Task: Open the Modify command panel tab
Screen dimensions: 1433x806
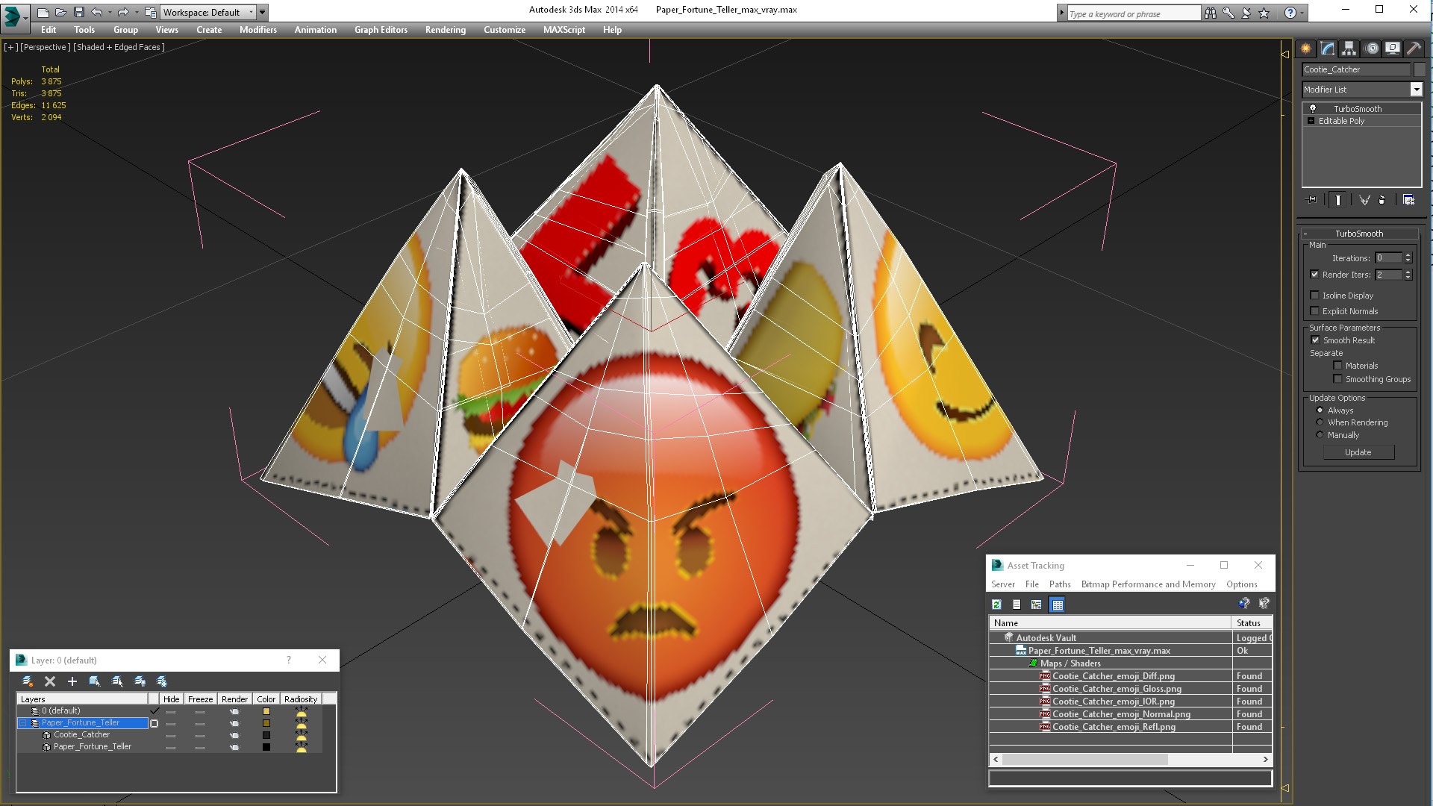Action: [x=1328, y=49]
